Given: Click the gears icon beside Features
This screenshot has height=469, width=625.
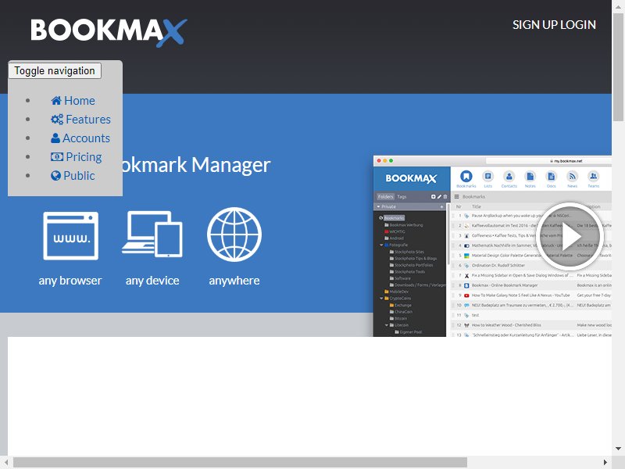Looking at the screenshot, I should point(57,120).
